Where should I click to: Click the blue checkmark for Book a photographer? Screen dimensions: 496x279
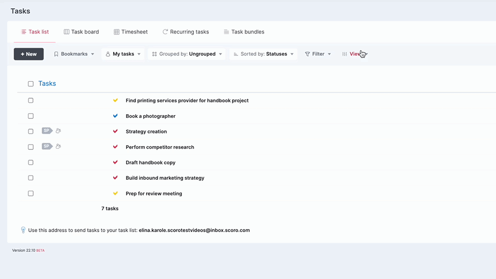(115, 116)
